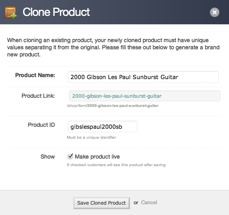Click the Product Name label
Image resolution: width=229 pixels, height=215 pixels.
(35, 75)
